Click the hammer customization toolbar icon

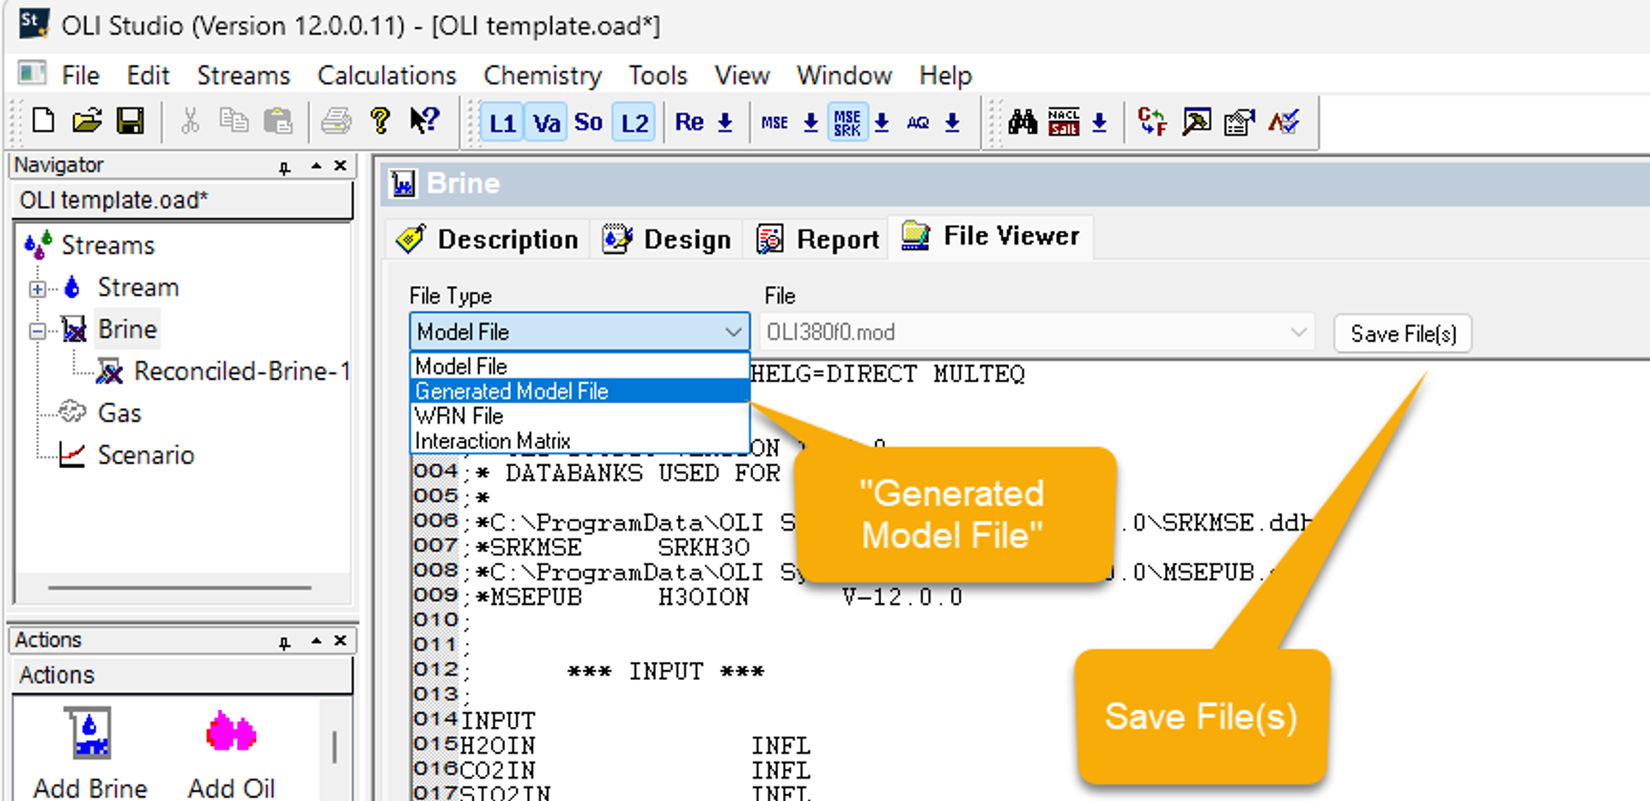coord(1195,122)
